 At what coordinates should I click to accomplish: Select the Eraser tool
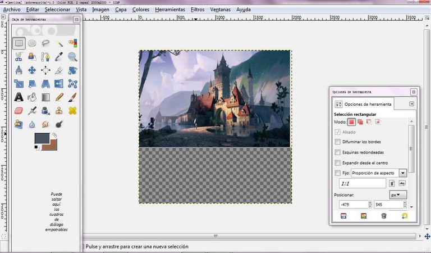pyautogui.click(x=19, y=111)
